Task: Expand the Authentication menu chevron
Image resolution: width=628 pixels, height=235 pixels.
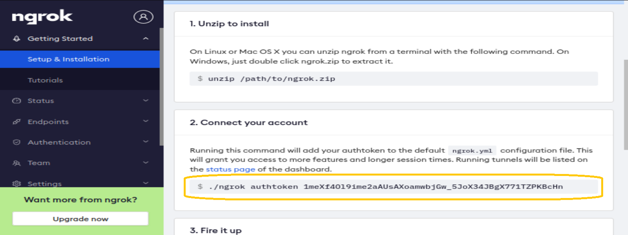Action: tap(145, 142)
